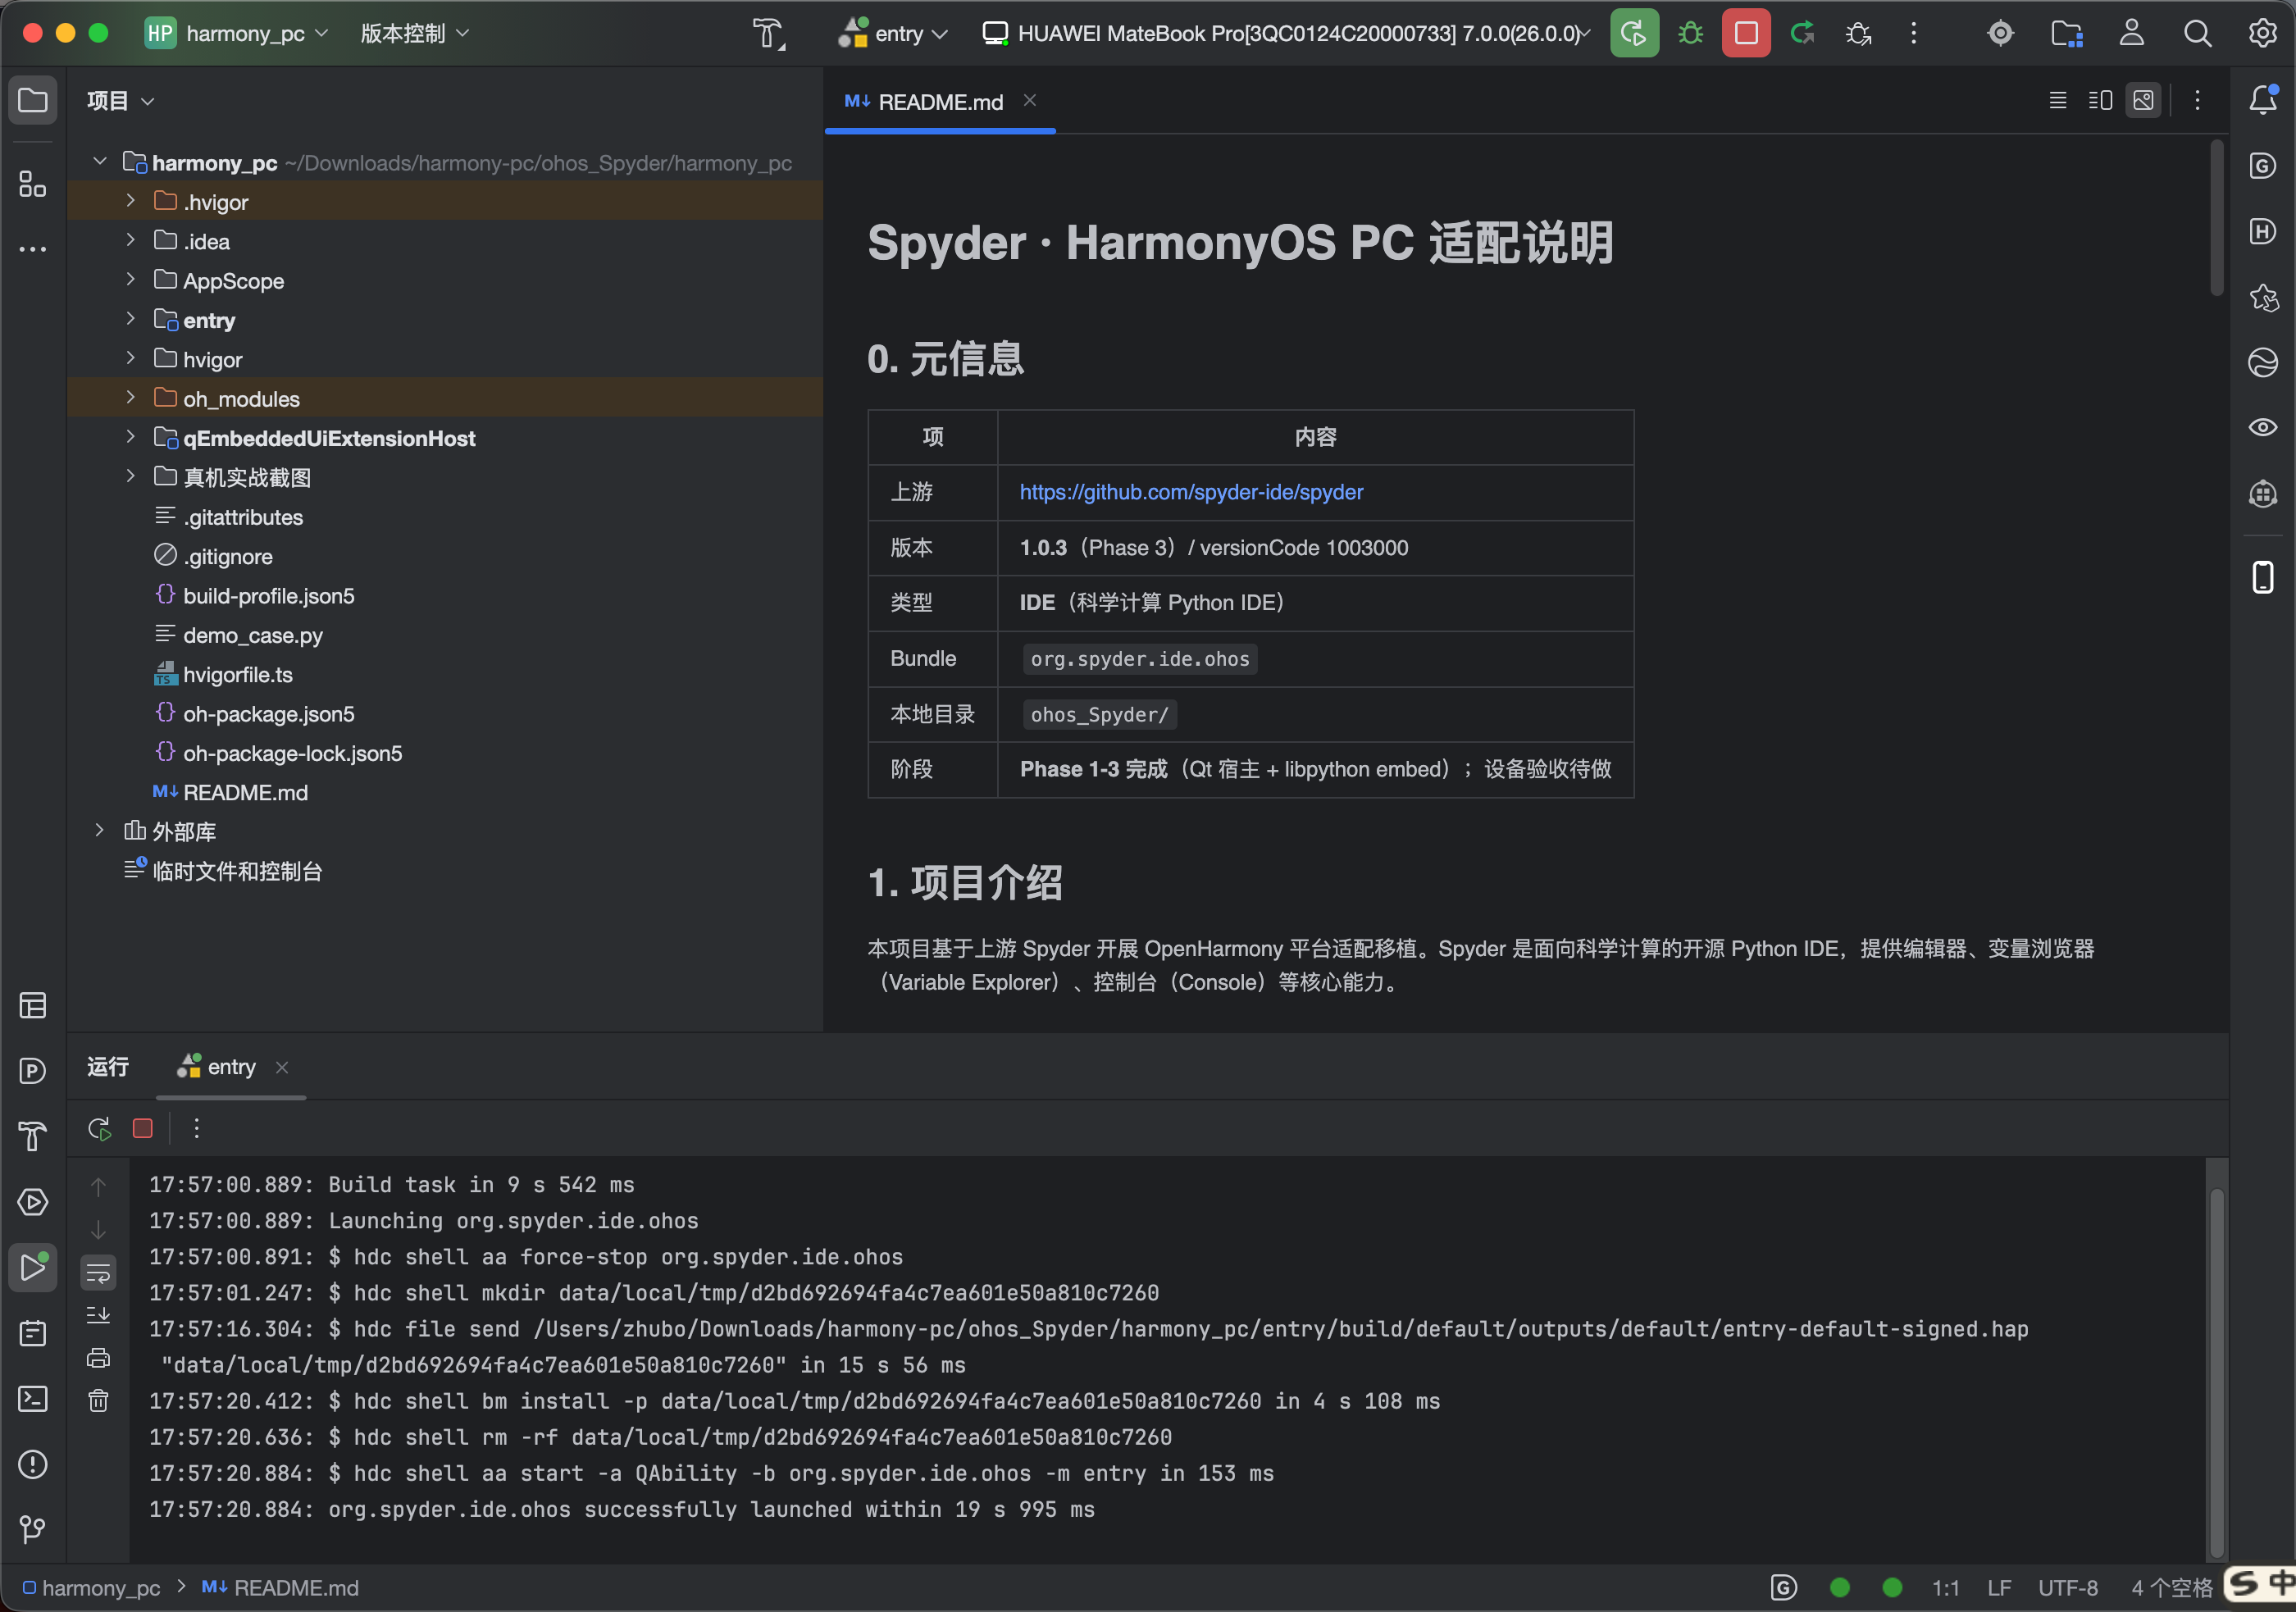Switch Markdown view to editor only
Screen dimensions: 2296x1612
coord(2058,100)
